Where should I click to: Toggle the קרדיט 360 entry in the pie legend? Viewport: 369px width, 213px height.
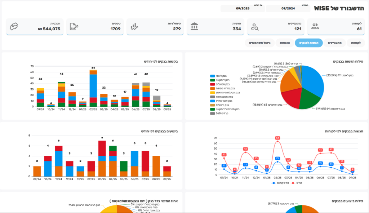[219, 113]
